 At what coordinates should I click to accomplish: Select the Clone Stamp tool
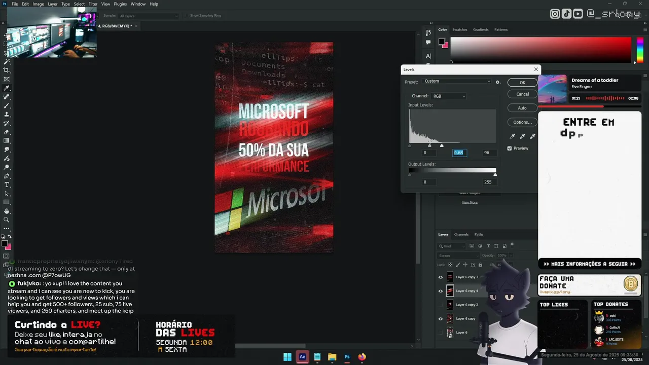tap(7, 115)
